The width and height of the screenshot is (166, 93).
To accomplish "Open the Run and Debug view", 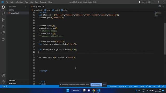I will [x=3, y=26].
